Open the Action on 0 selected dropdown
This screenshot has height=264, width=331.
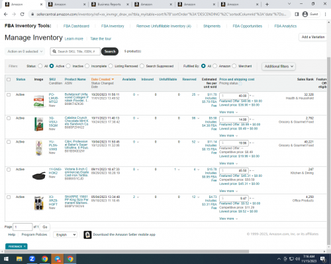pos(24,51)
